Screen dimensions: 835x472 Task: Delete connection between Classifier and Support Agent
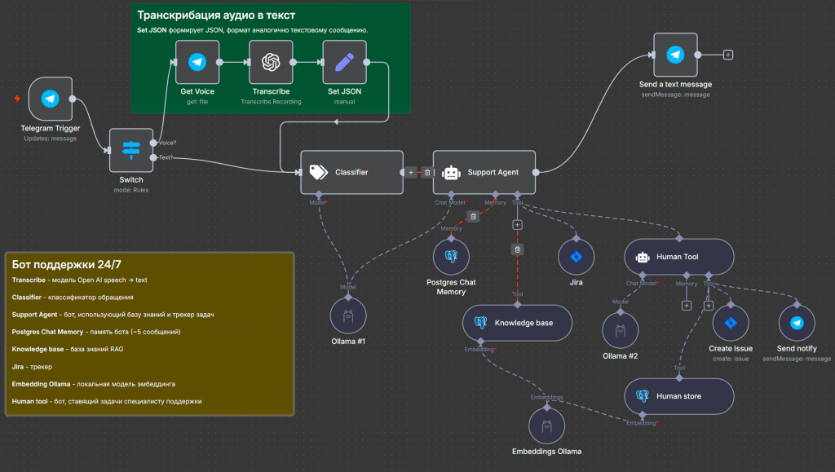click(427, 172)
